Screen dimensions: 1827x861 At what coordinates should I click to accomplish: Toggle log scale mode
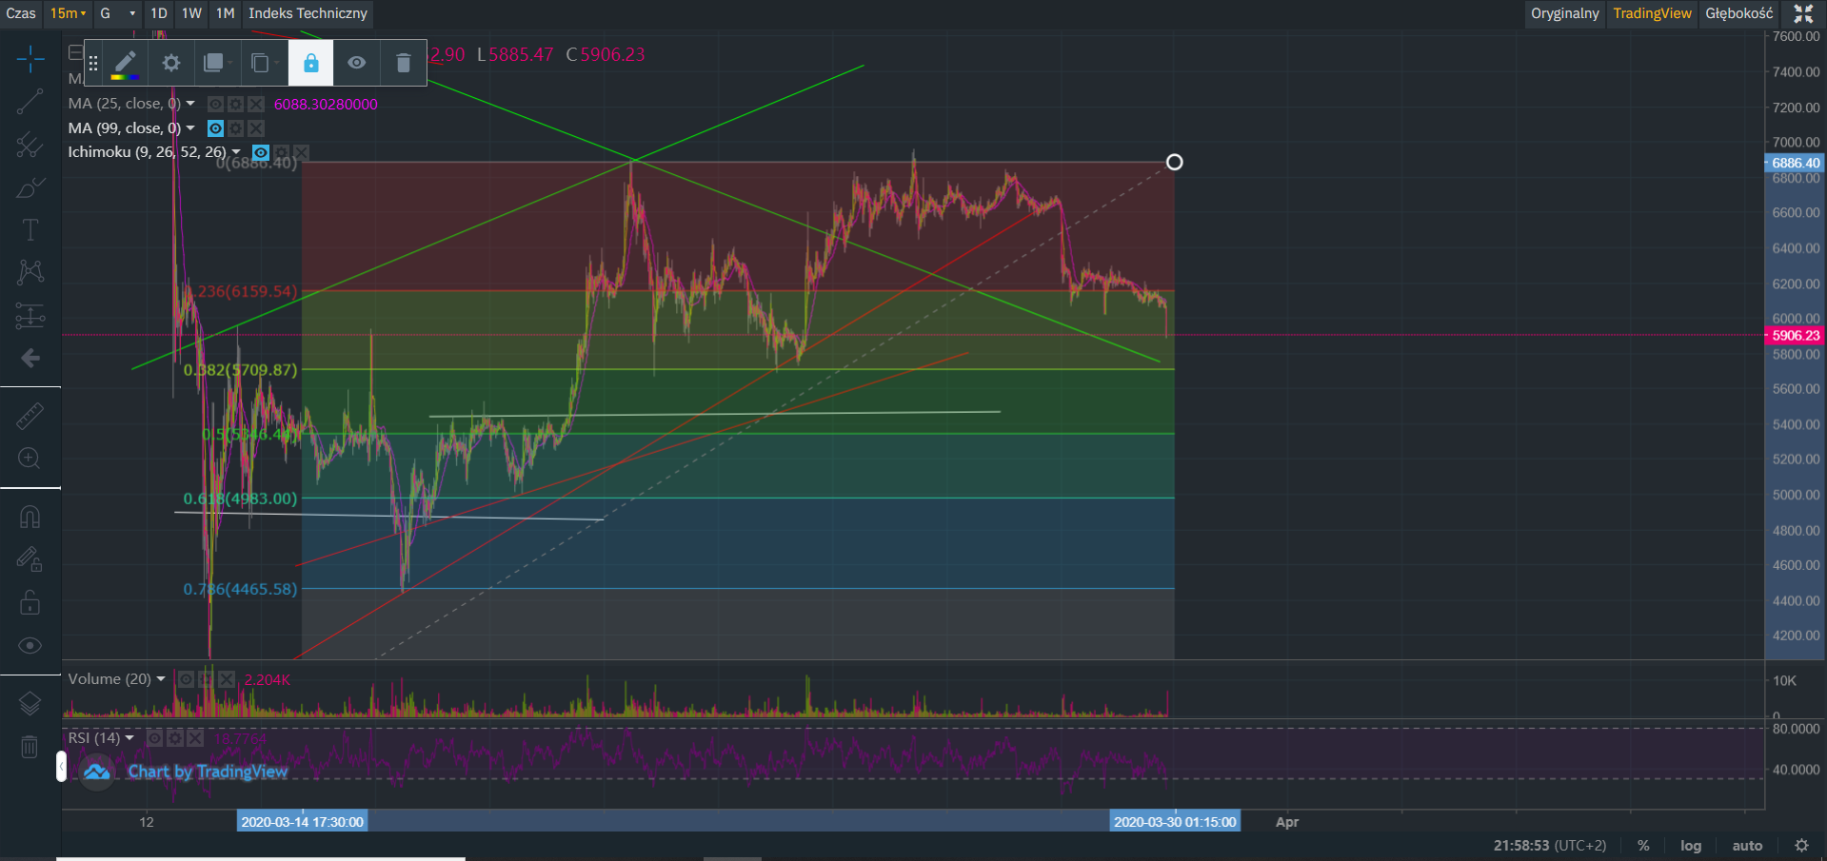click(1691, 846)
